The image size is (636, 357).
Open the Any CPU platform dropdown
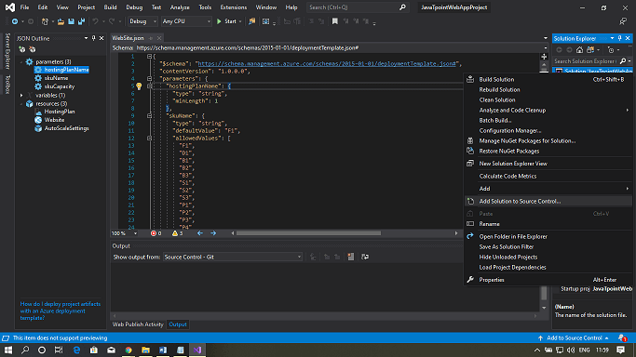click(186, 21)
